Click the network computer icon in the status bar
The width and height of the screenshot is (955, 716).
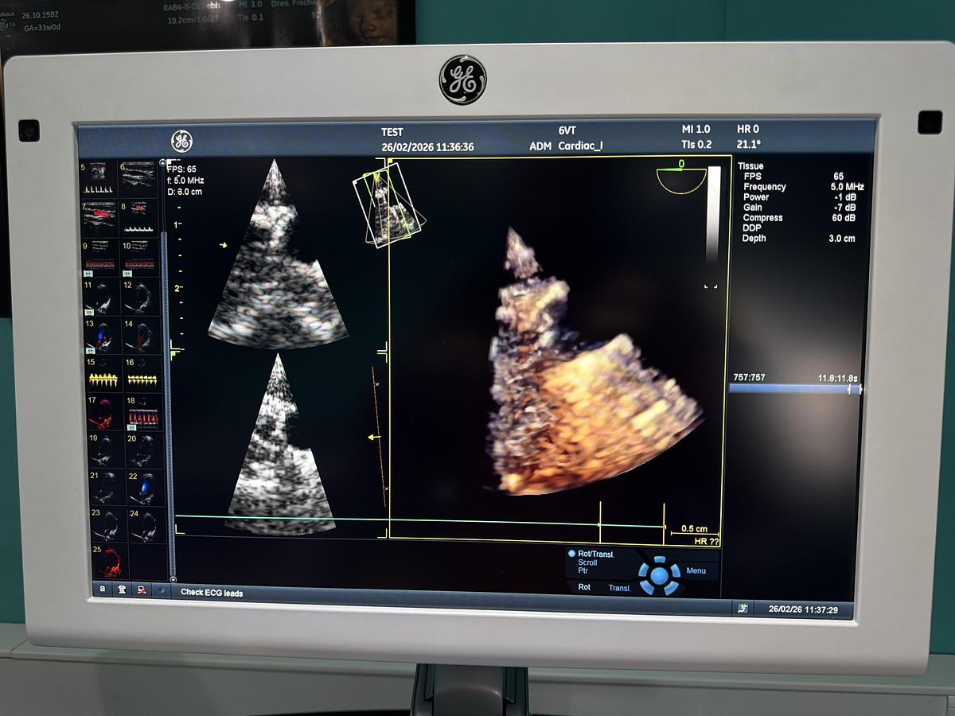click(141, 590)
